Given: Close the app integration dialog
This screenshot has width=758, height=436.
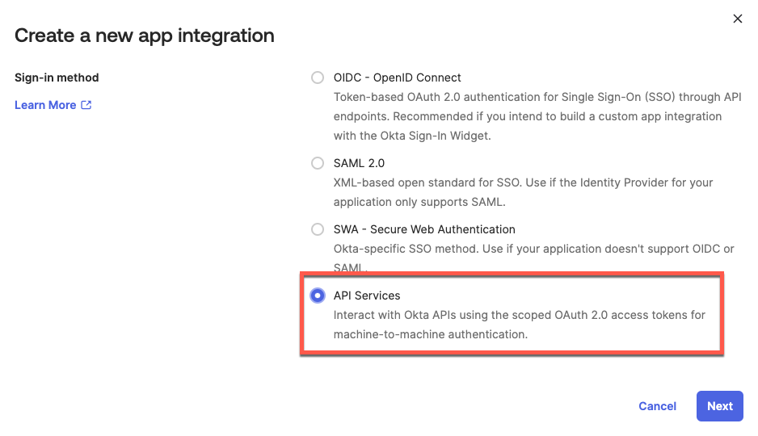Looking at the screenshot, I should 737,19.
